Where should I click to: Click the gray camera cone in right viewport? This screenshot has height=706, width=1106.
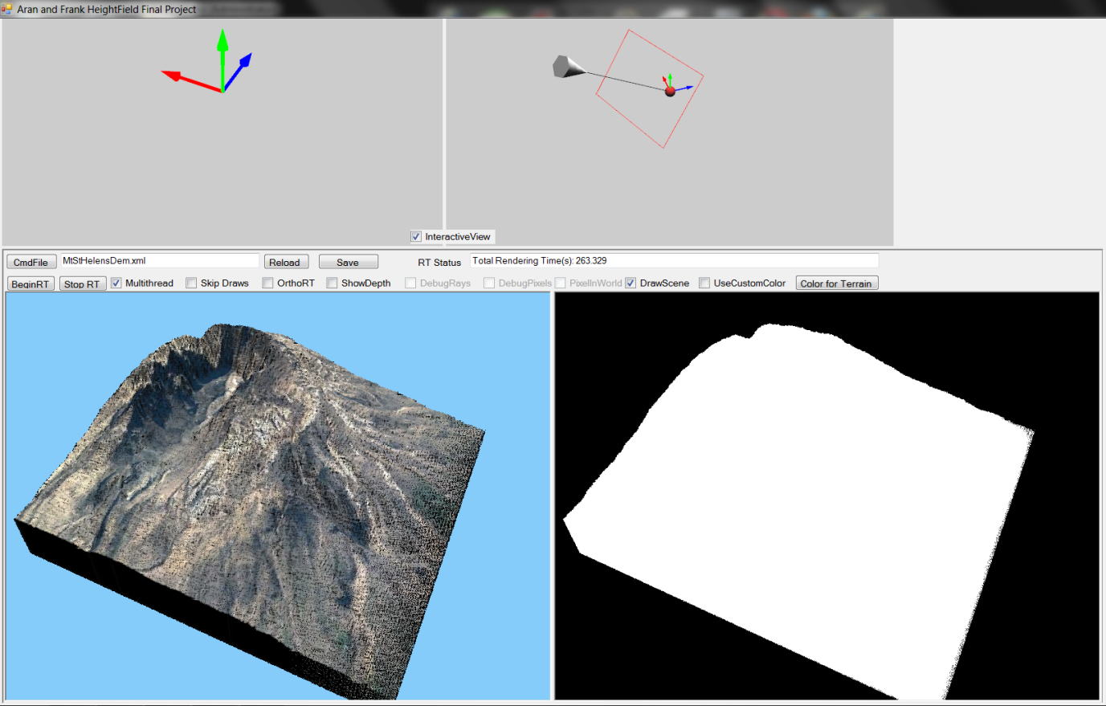(567, 67)
